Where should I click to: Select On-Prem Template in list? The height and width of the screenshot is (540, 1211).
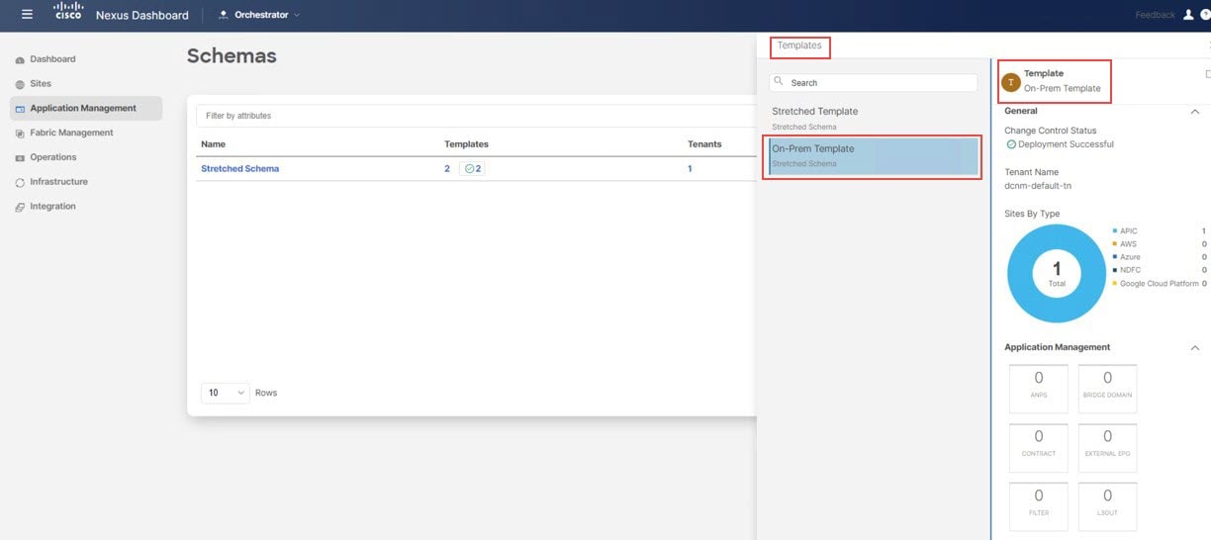874,155
